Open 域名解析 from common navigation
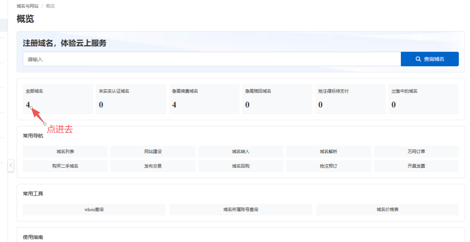Screen dimensions: 470x242 (x=328, y=152)
